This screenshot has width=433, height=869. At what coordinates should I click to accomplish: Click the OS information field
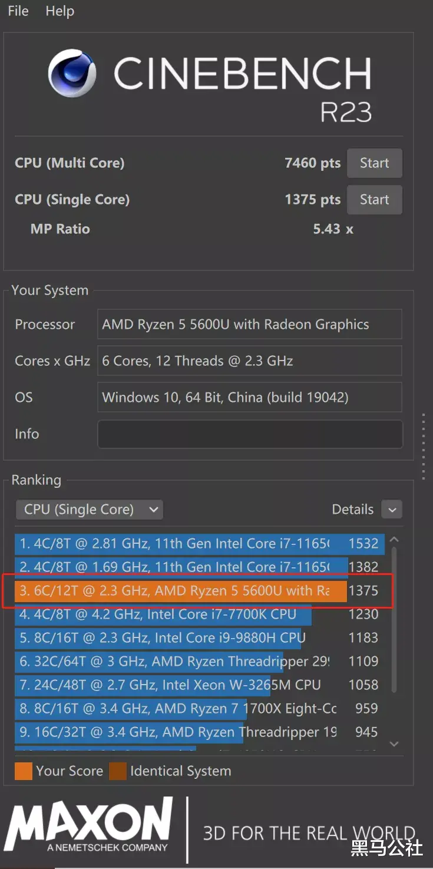[x=250, y=398]
